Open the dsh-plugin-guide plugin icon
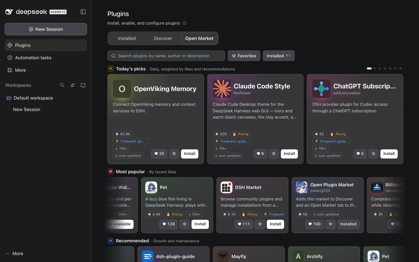The height and width of the screenshot is (262, 419). point(148,256)
